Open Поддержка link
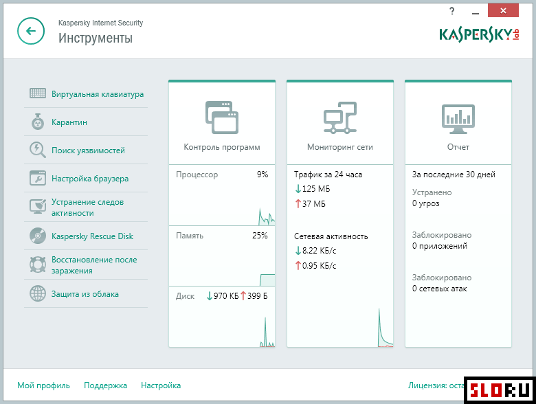 [105, 385]
